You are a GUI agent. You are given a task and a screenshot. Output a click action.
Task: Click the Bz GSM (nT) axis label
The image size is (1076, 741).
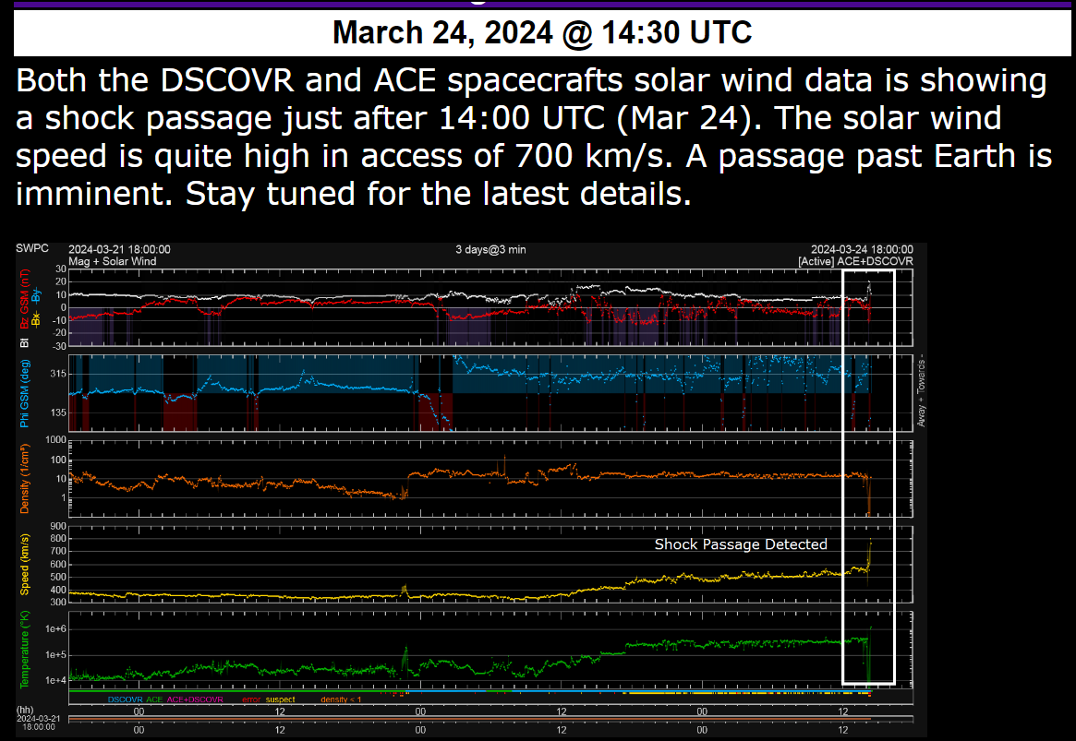pos(25,299)
